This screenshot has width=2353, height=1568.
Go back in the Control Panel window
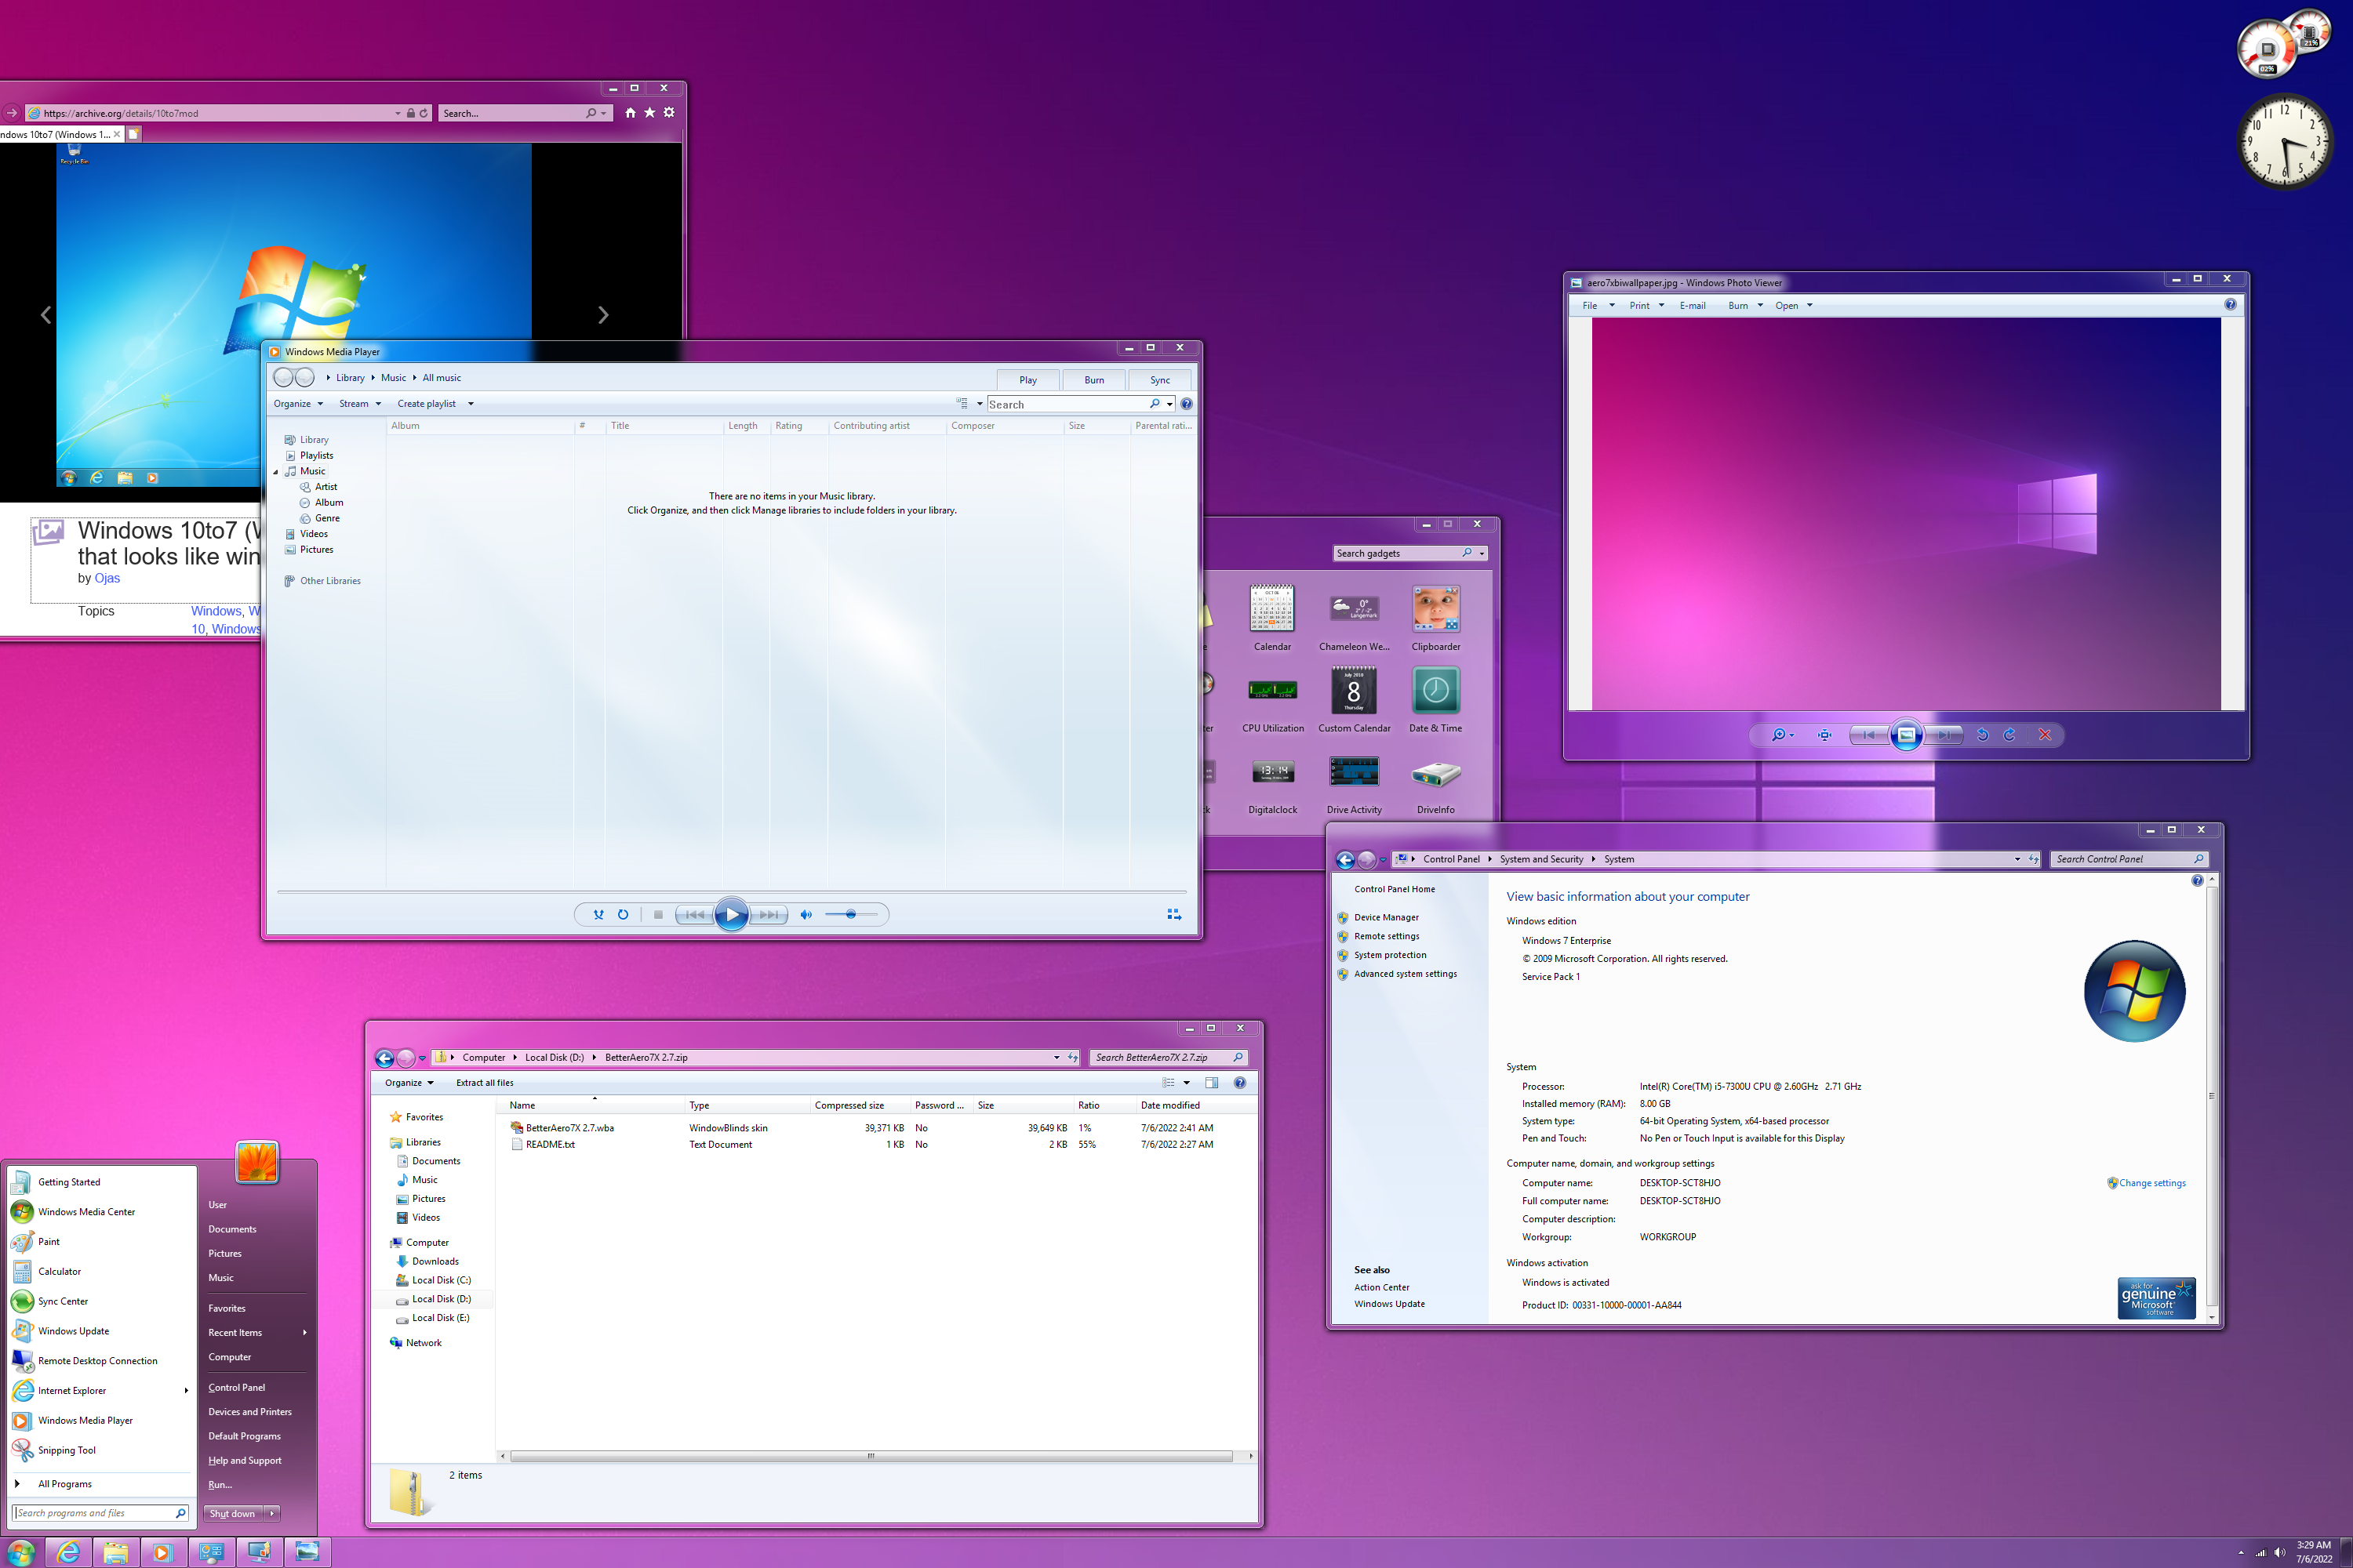click(x=1346, y=860)
